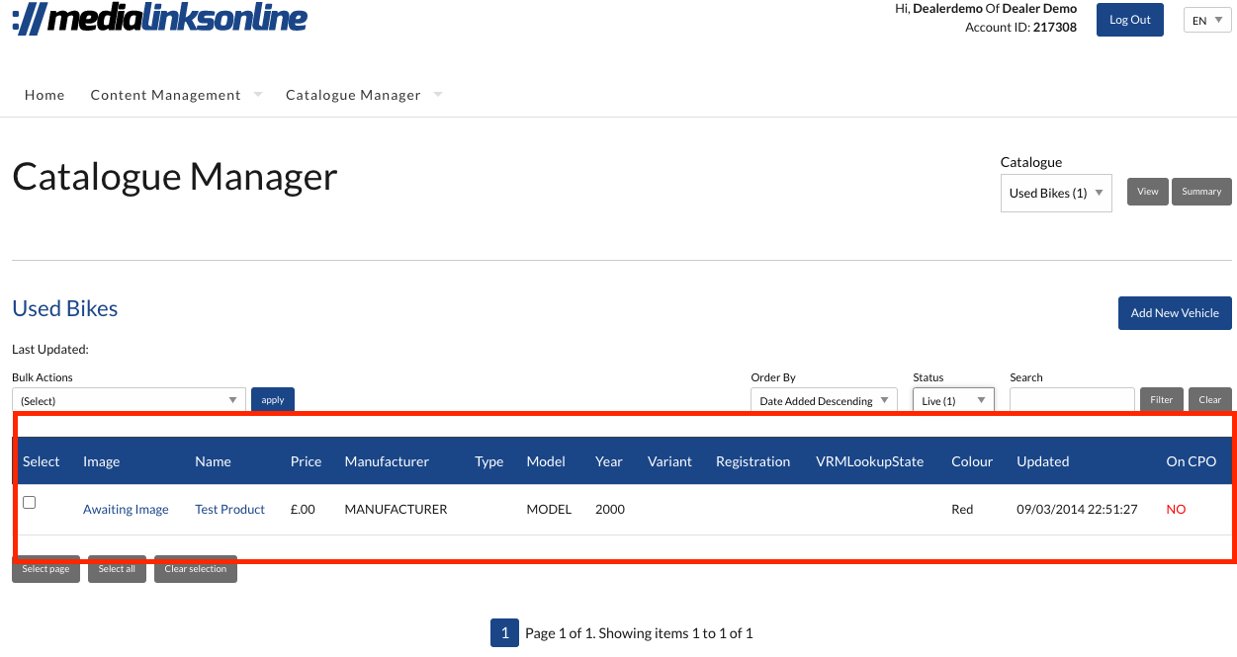Open the EN language selector
The image size is (1237, 657).
pos(1206,20)
